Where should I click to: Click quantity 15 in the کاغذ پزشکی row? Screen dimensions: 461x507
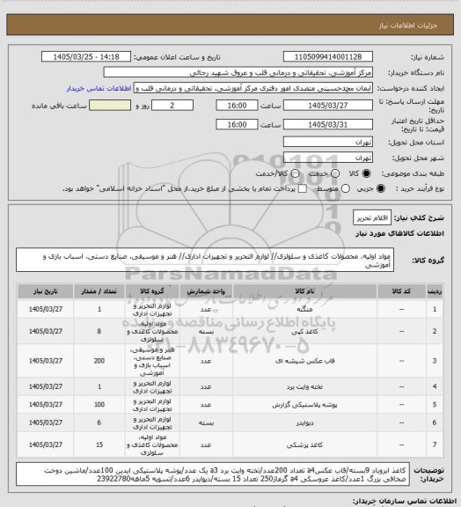pos(99,445)
